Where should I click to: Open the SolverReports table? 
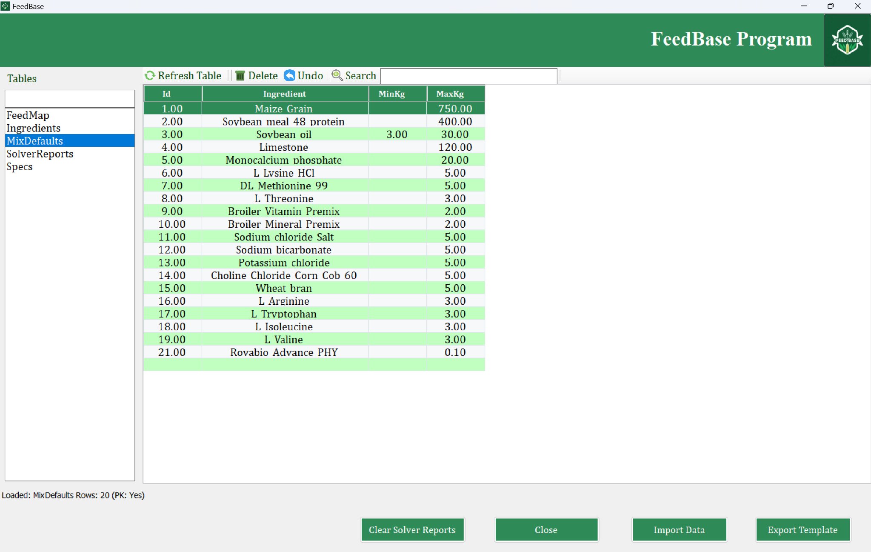pyautogui.click(x=40, y=154)
